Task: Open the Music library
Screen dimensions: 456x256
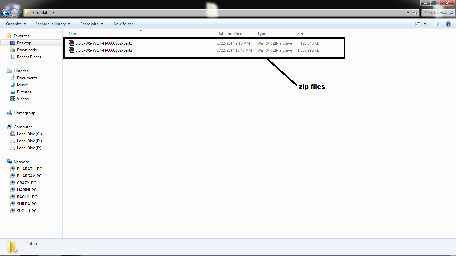Action: pos(23,85)
